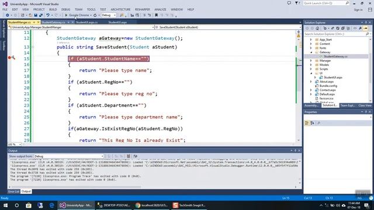Open the Server Explorer side tab

[x=4, y=29]
